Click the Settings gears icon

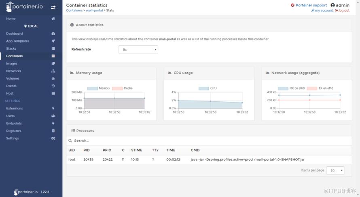tap(53, 138)
